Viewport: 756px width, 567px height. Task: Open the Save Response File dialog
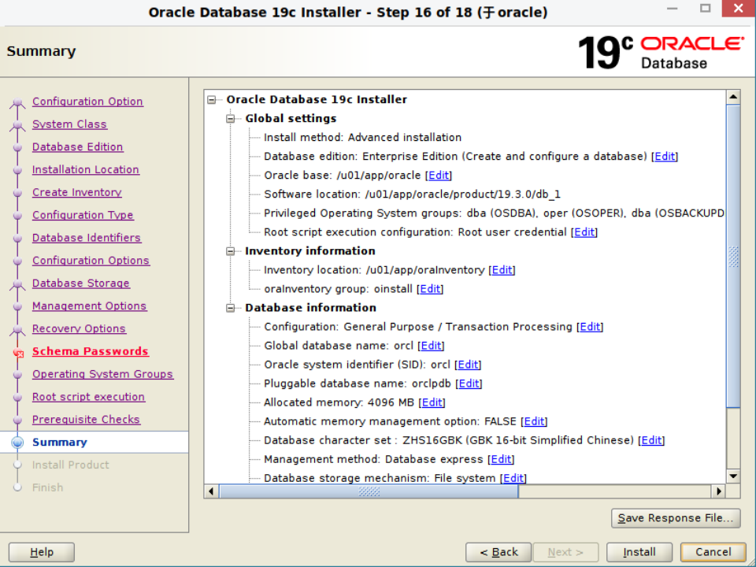pyautogui.click(x=676, y=518)
